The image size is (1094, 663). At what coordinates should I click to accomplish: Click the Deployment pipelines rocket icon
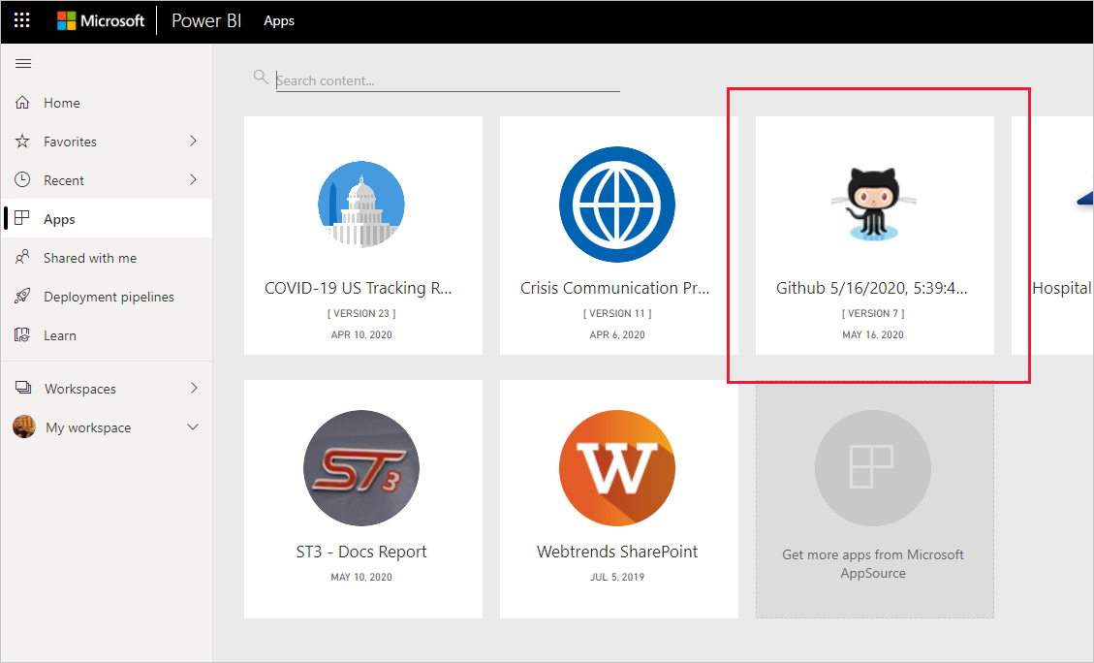tap(22, 296)
